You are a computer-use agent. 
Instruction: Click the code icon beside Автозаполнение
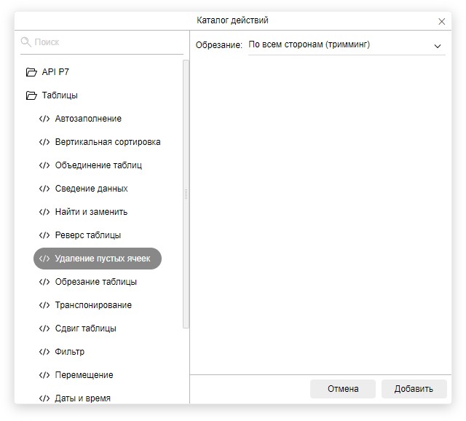tap(44, 119)
